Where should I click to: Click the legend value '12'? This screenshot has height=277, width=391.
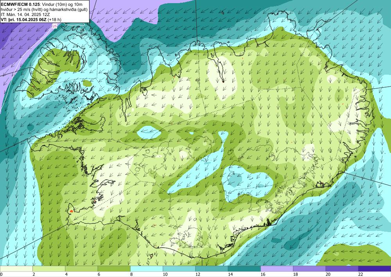tap(198, 274)
